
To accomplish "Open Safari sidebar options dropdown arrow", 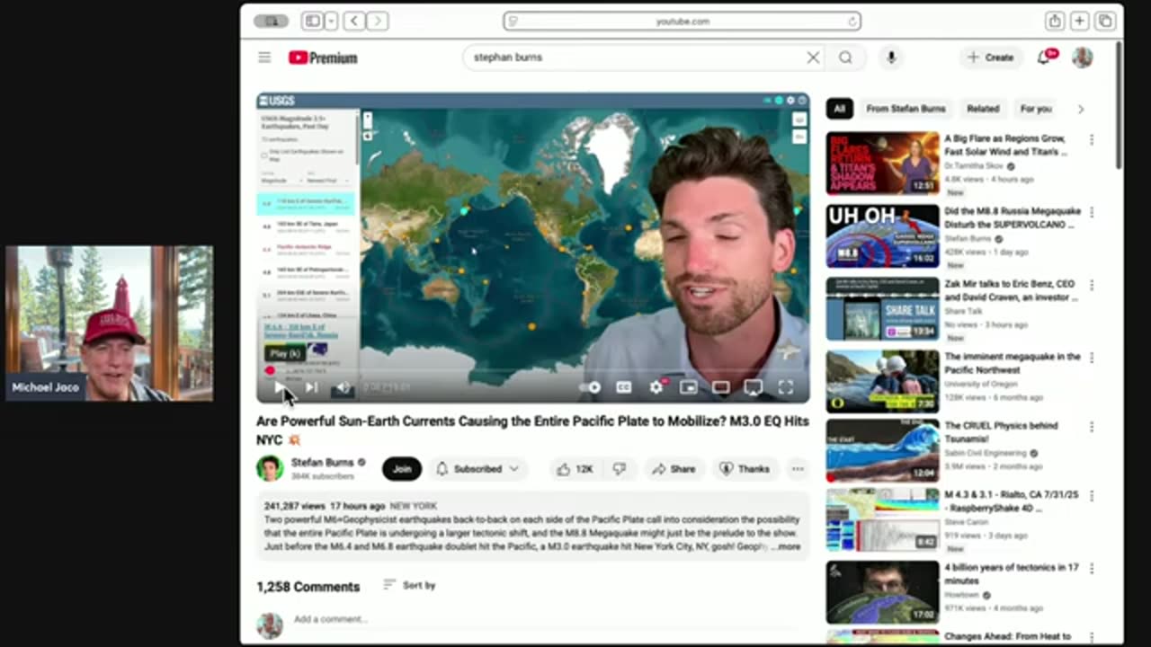I will [x=331, y=21].
